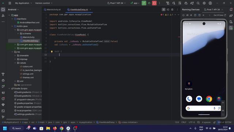
Task: Switch editor to Code-only view mode
Action: 163,10
